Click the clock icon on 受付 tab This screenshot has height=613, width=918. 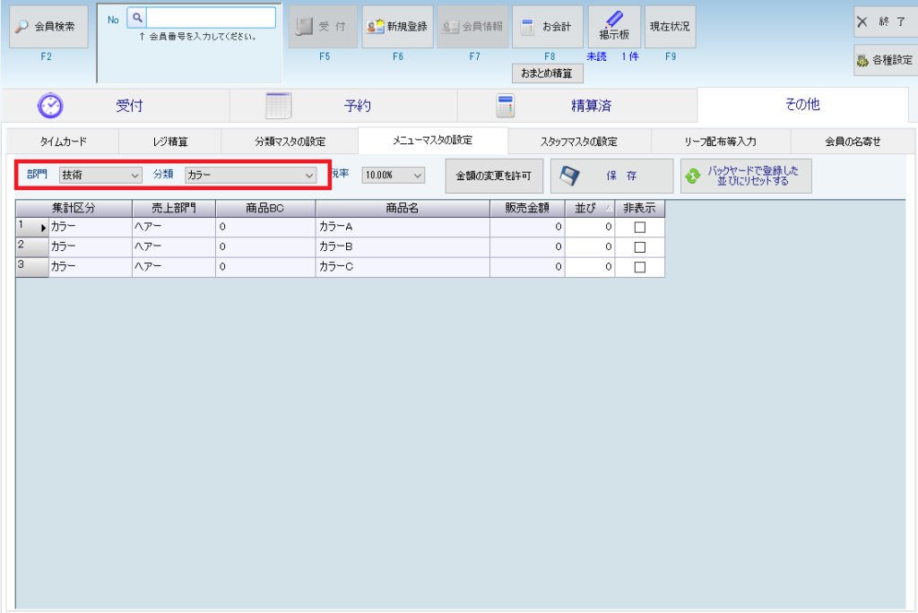pyautogui.click(x=50, y=106)
